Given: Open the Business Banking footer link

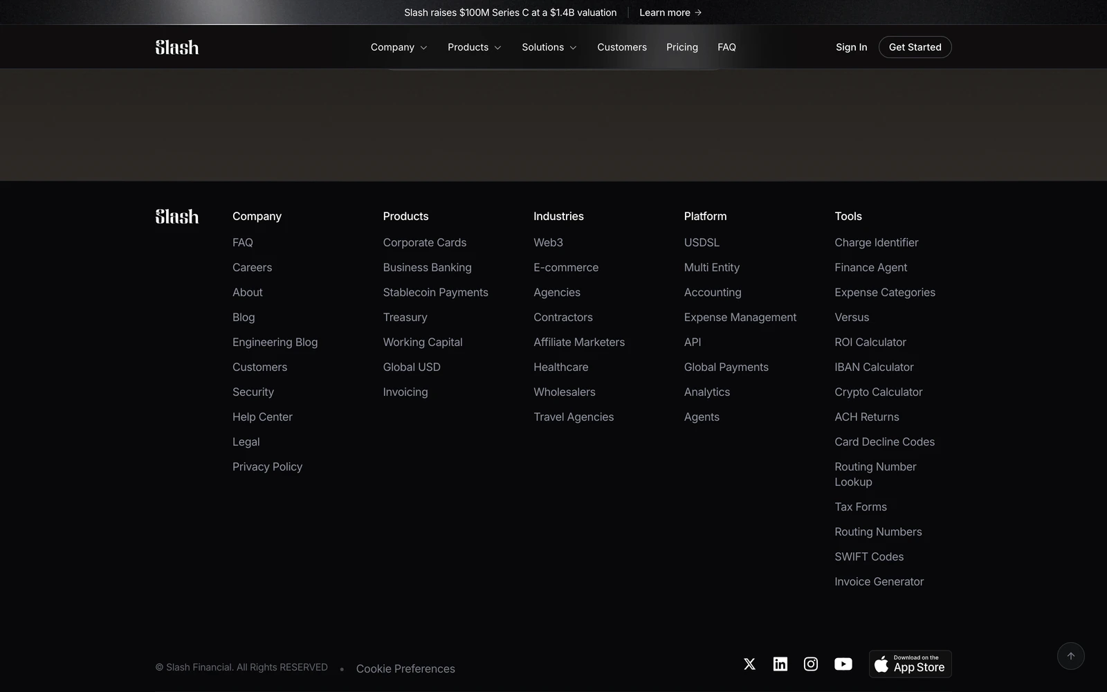Looking at the screenshot, I should 428,267.
